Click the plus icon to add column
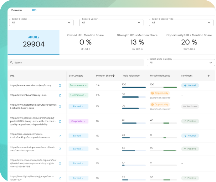Viewport: 216px width, 182px height. pos(208,76)
